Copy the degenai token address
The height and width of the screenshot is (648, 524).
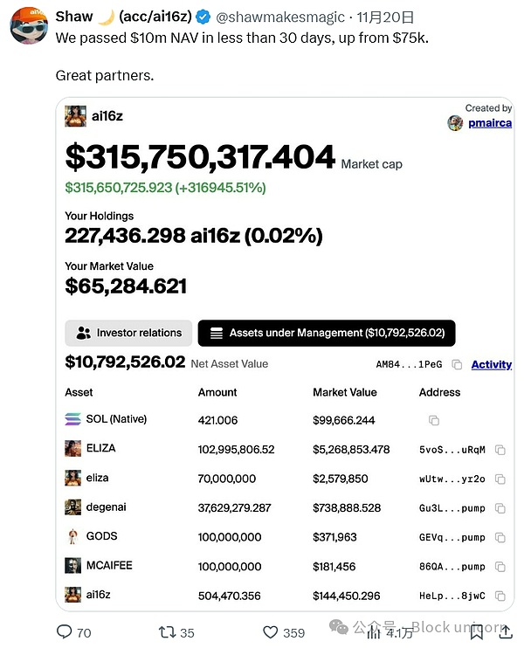500,508
